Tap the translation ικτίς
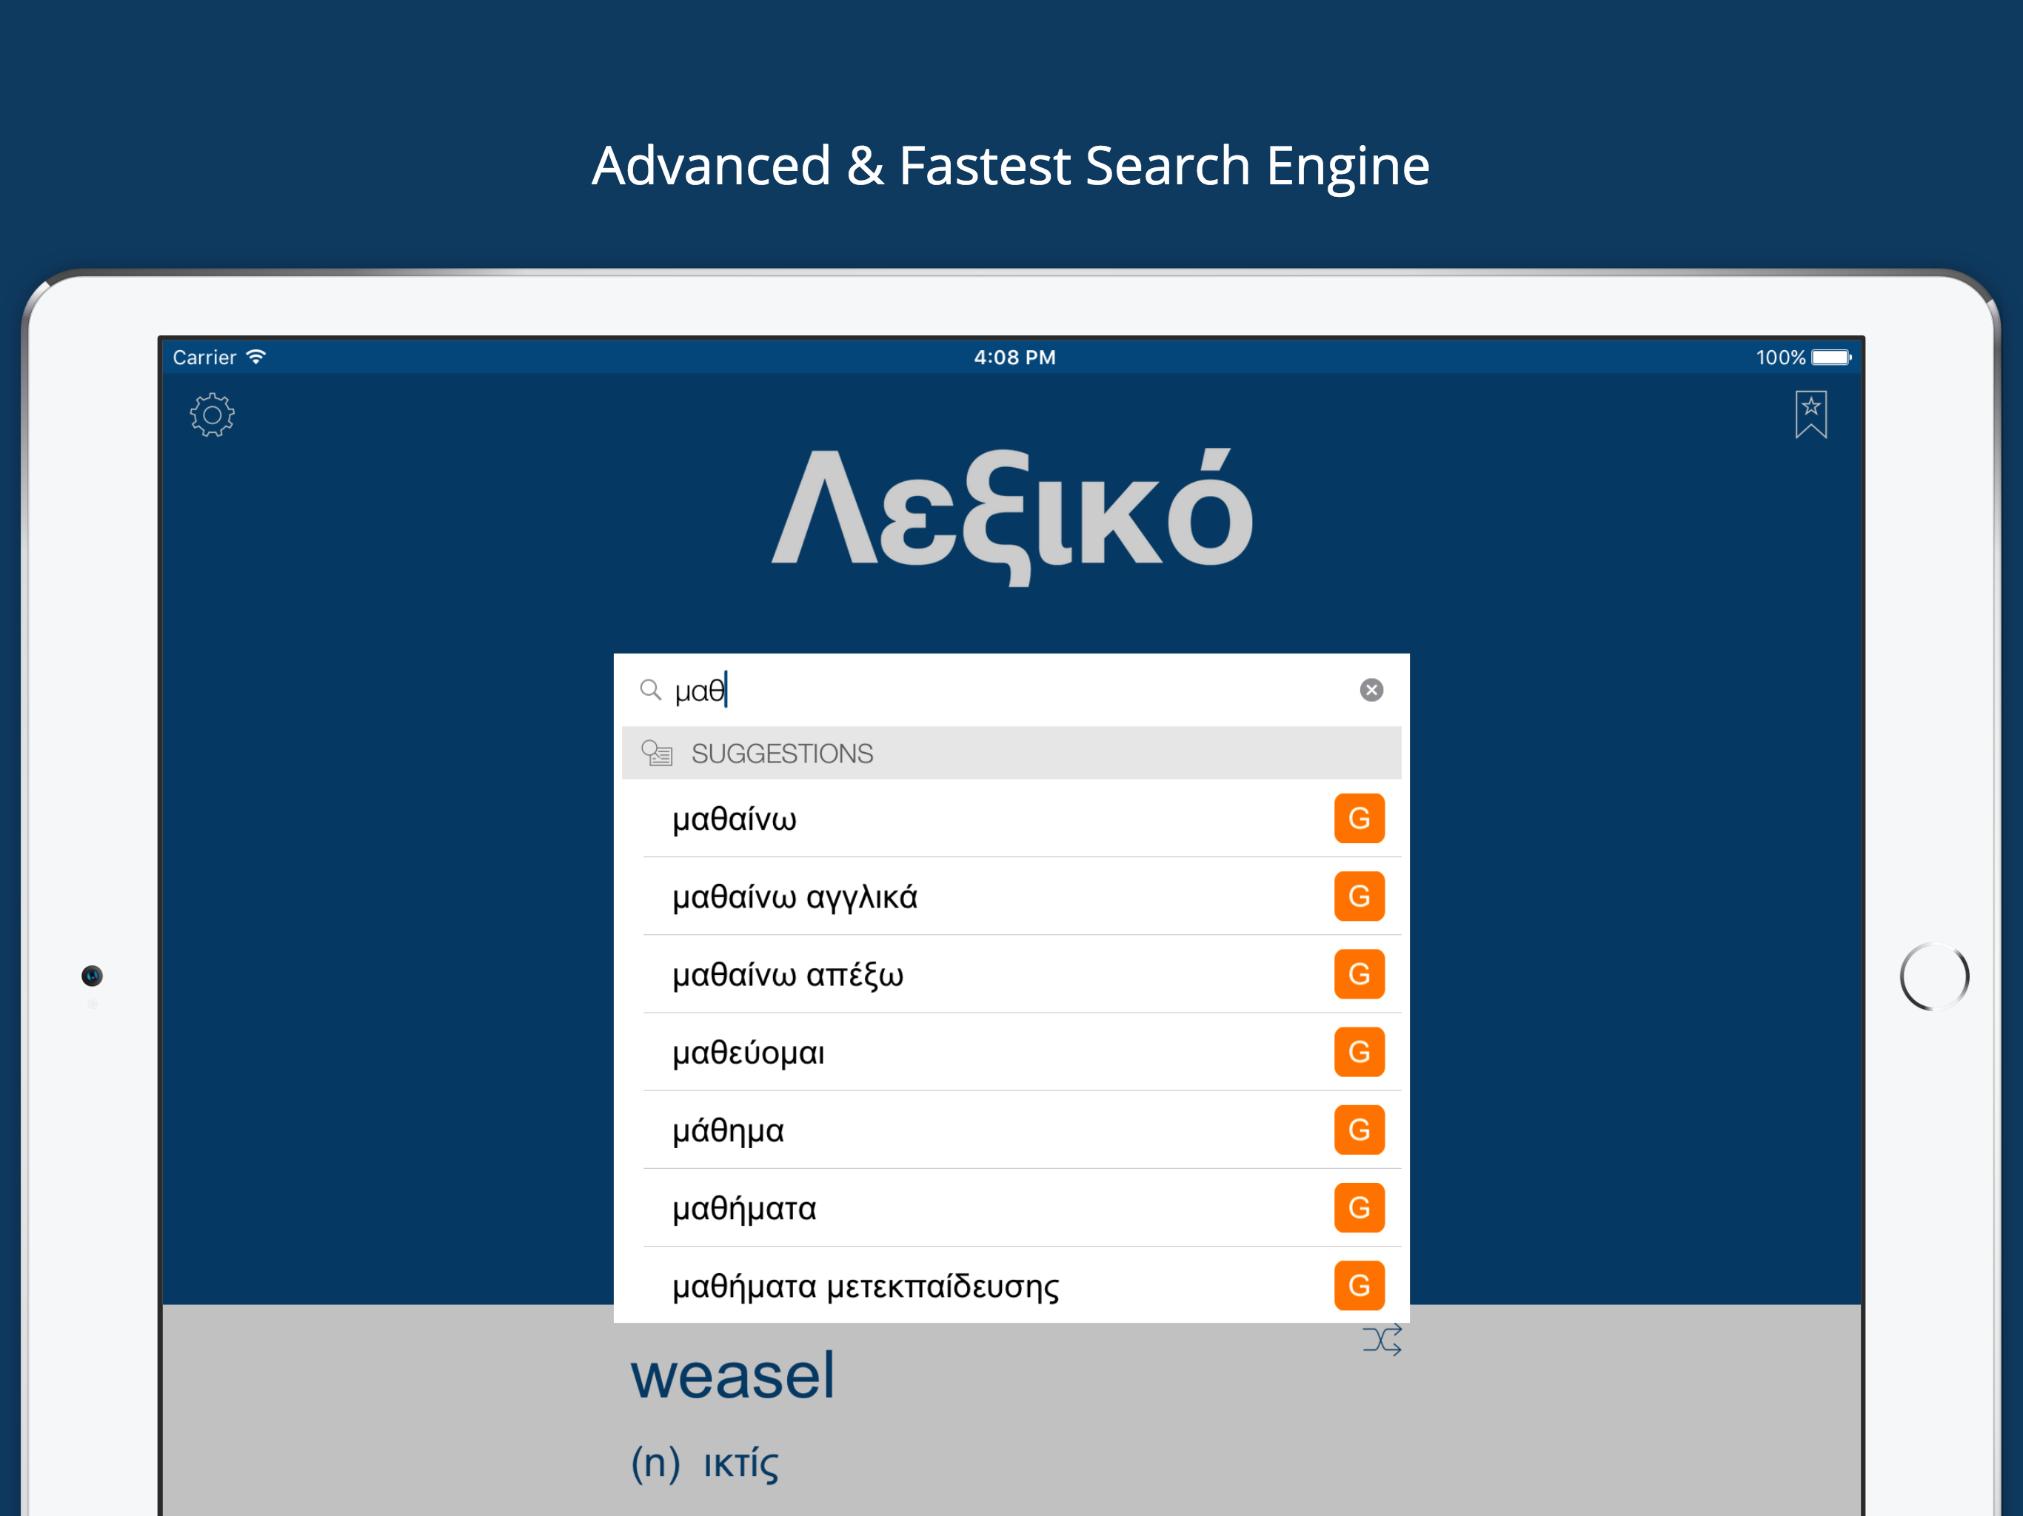The image size is (2023, 1516). coord(740,1464)
